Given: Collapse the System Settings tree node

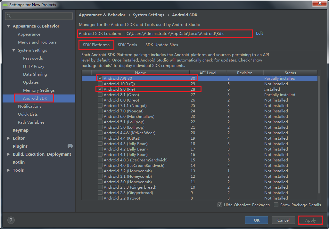Looking at the screenshot, I should pyautogui.click(x=13, y=50).
